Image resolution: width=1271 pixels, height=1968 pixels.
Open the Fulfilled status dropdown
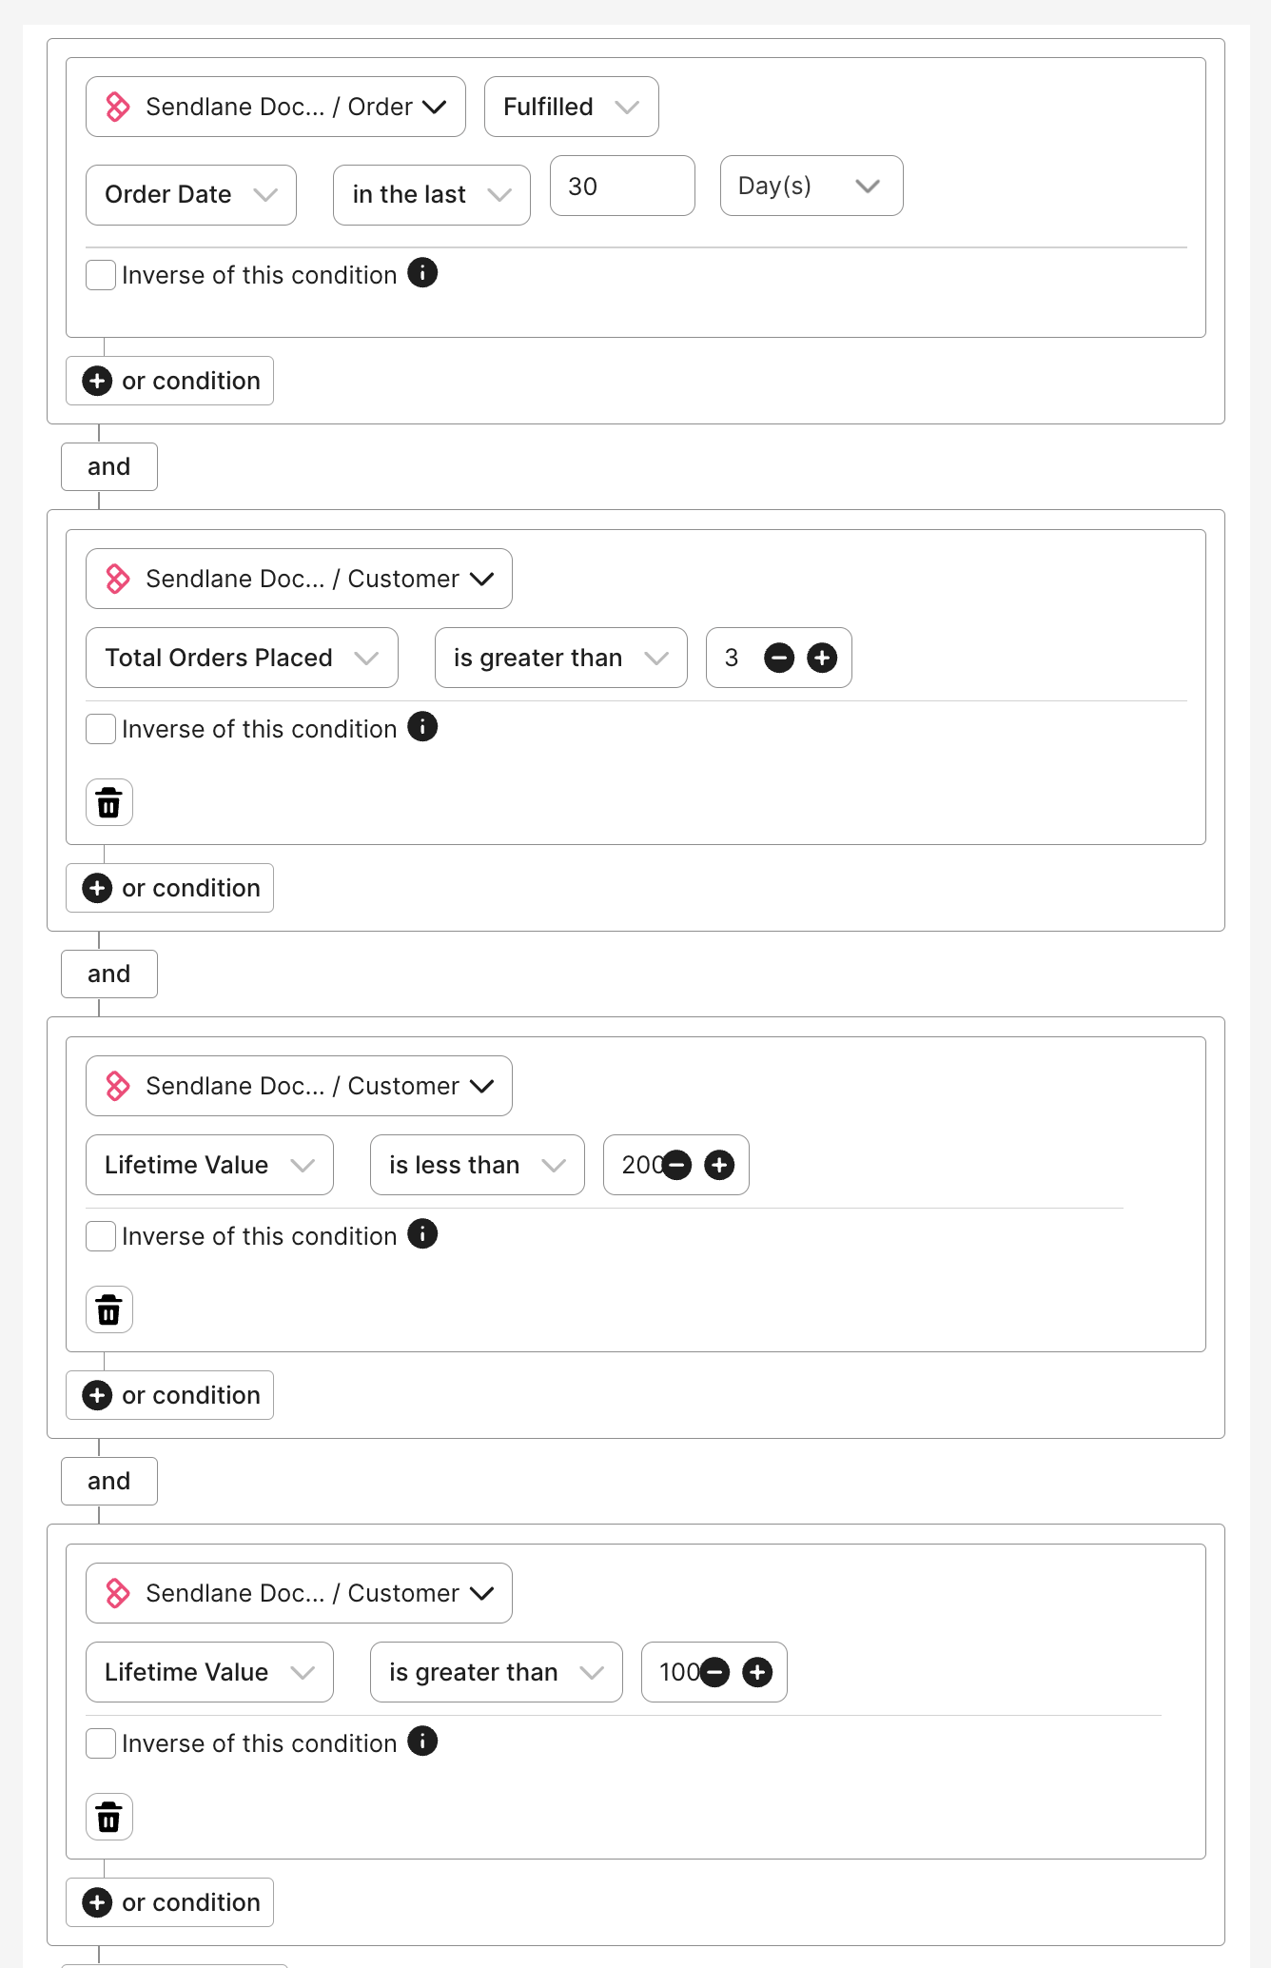point(570,107)
